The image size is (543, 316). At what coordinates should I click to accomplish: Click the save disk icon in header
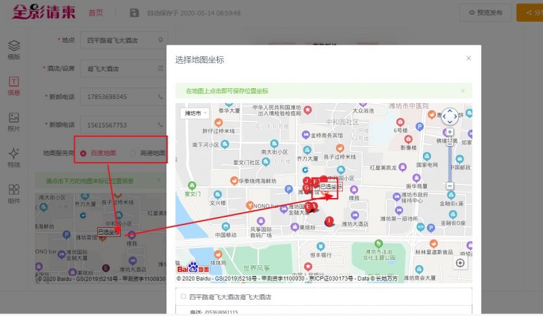click(134, 13)
